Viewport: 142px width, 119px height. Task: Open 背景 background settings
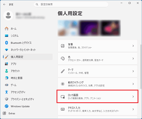pos(98,46)
